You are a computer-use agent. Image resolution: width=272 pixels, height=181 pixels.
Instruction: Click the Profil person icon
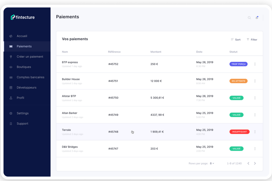coord(11,98)
